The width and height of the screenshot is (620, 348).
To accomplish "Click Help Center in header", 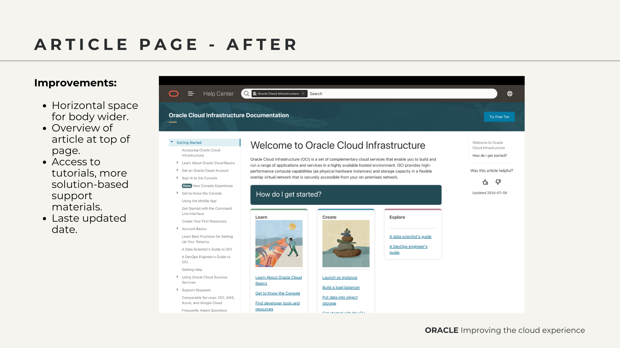I will [x=218, y=94].
